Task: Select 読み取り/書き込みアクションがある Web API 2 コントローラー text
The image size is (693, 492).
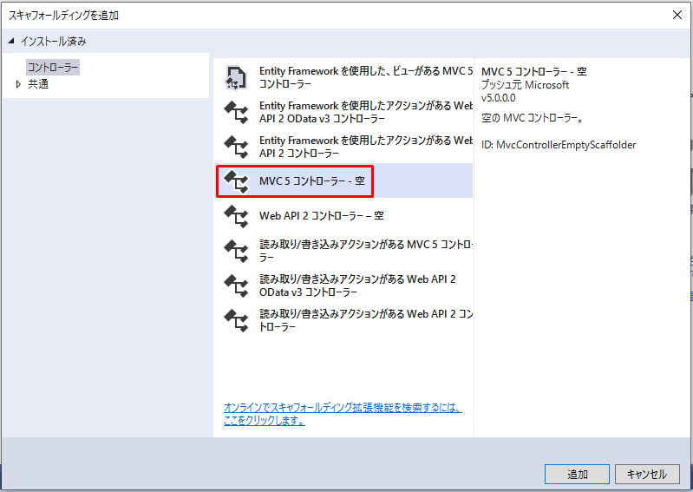Action: [366, 320]
